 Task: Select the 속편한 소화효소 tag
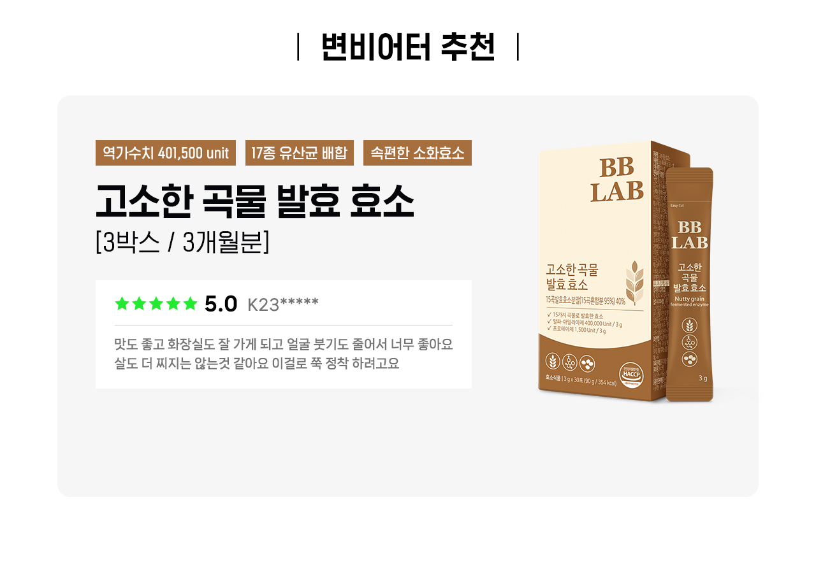coord(418,153)
